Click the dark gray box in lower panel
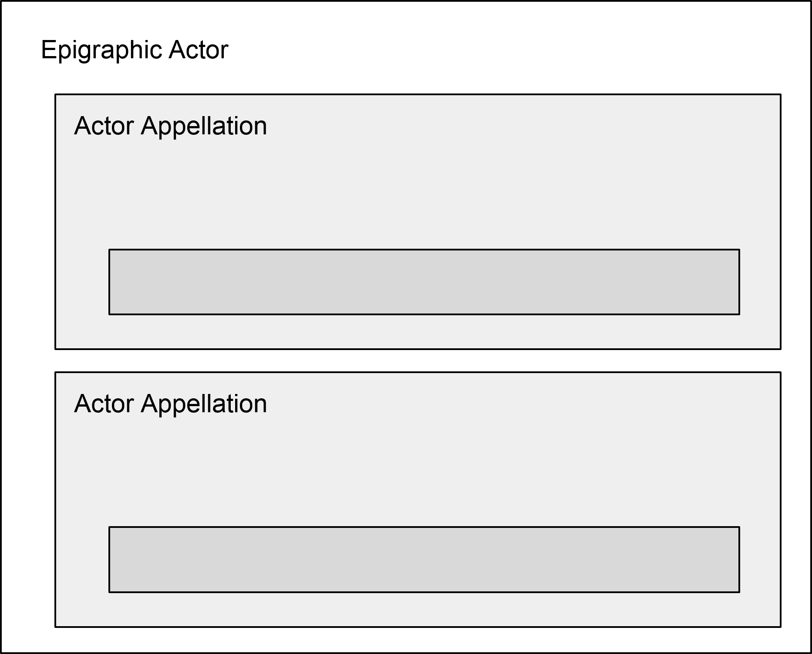 point(424,560)
